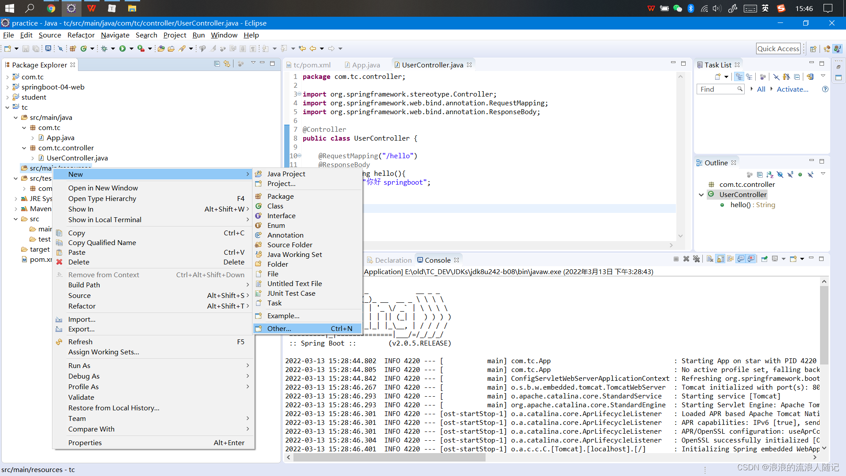Image resolution: width=846 pixels, height=476 pixels.
Task: Expand the springboot-04-web project node
Action: pos(7,87)
